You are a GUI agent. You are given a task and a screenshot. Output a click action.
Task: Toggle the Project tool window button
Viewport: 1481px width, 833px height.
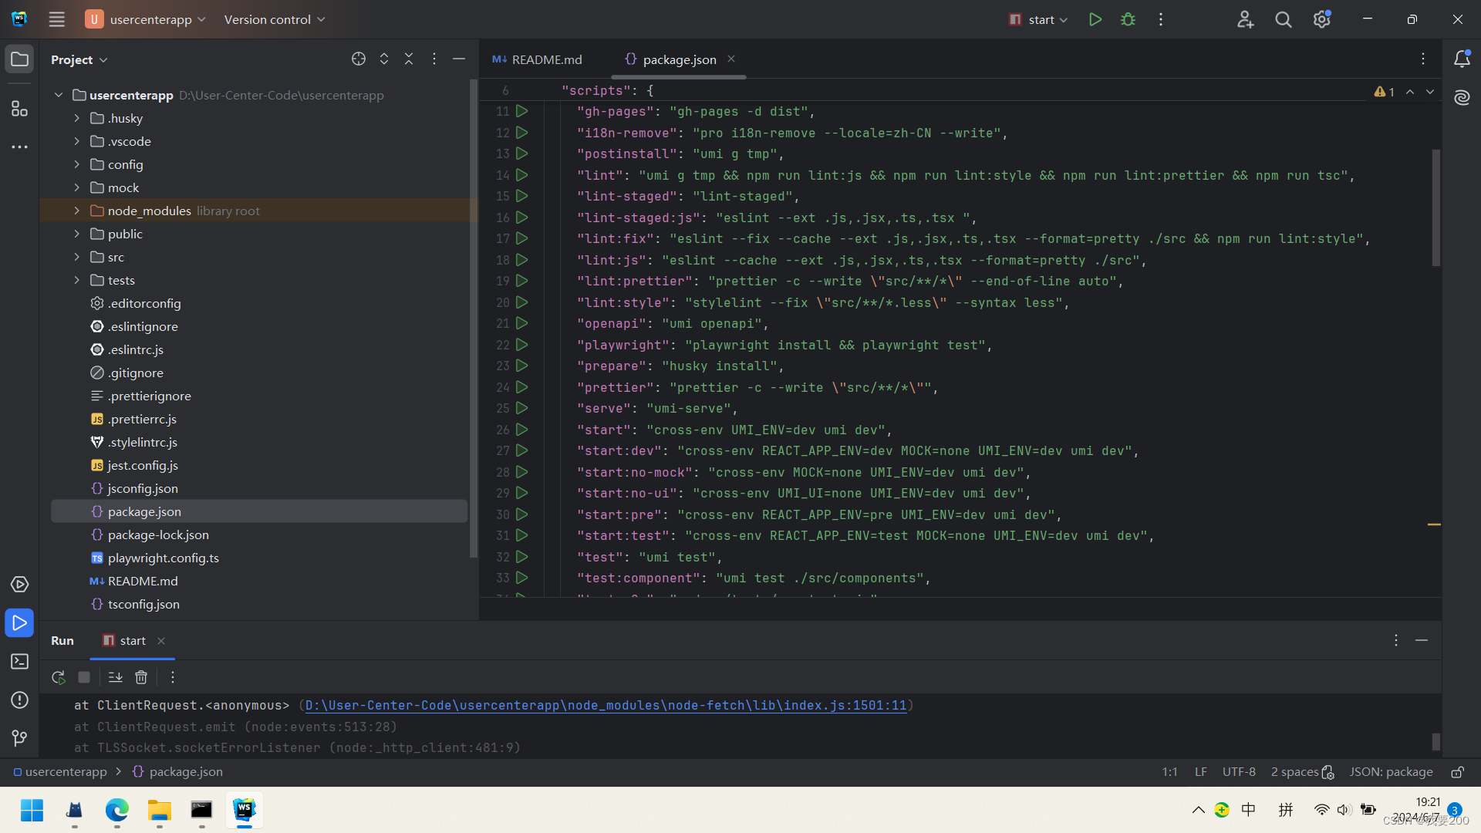point(19,59)
